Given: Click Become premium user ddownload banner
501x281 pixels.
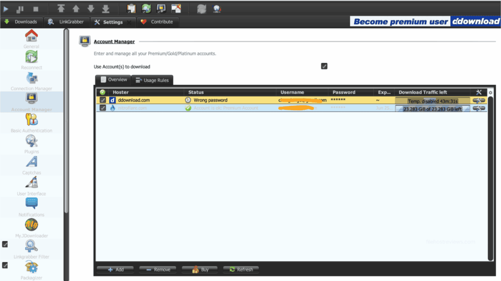Looking at the screenshot, I should click(425, 21).
